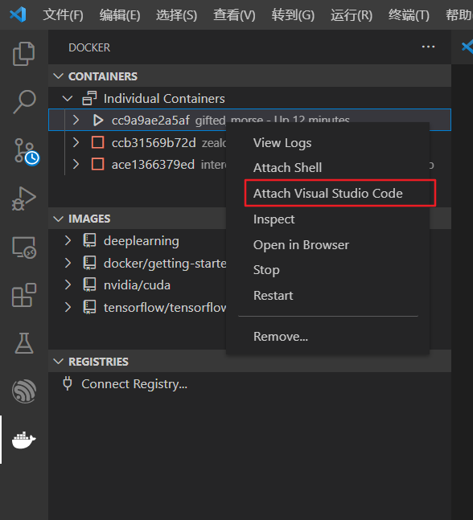The height and width of the screenshot is (520, 473).
Task: Open Run and Debug view icon
Action: click(24, 199)
